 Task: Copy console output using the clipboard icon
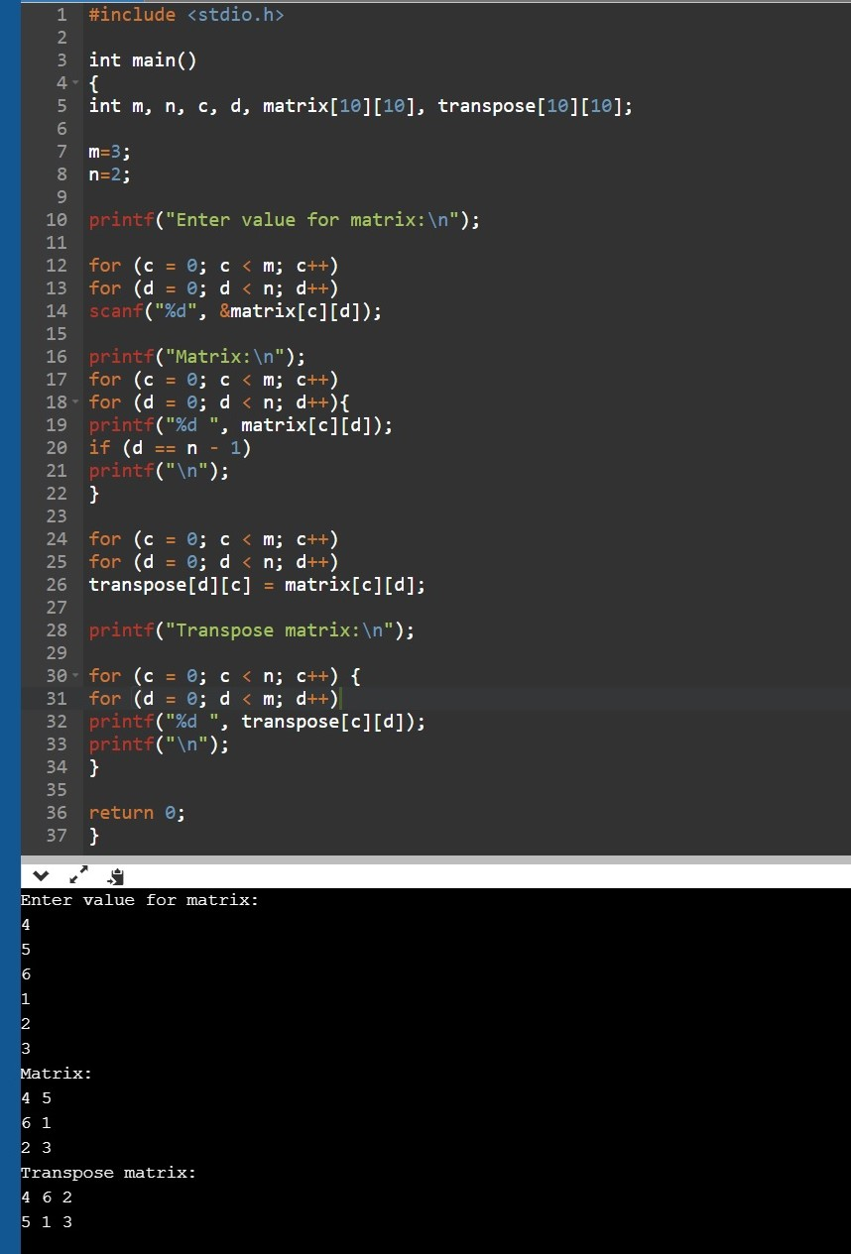coord(115,876)
